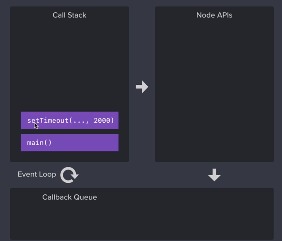Click the Event Loop circular arrow icon

(x=69, y=175)
